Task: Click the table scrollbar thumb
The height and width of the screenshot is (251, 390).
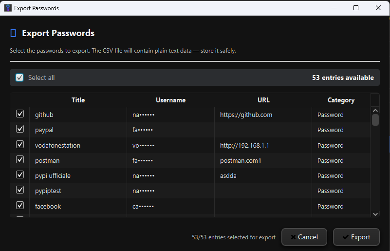Action: [375, 120]
